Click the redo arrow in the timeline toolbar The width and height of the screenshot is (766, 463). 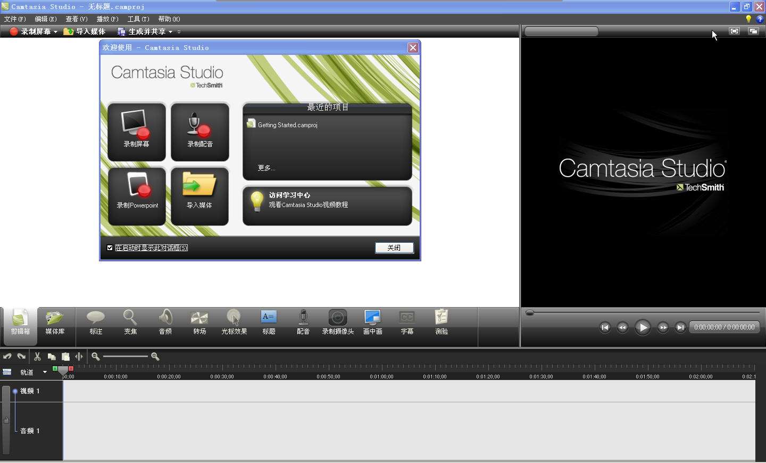[x=21, y=357]
